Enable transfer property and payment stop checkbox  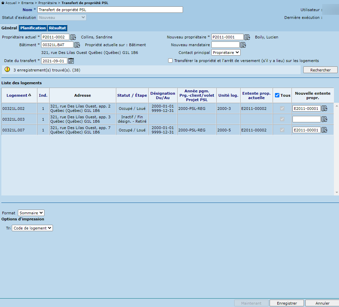click(x=171, y=61)
